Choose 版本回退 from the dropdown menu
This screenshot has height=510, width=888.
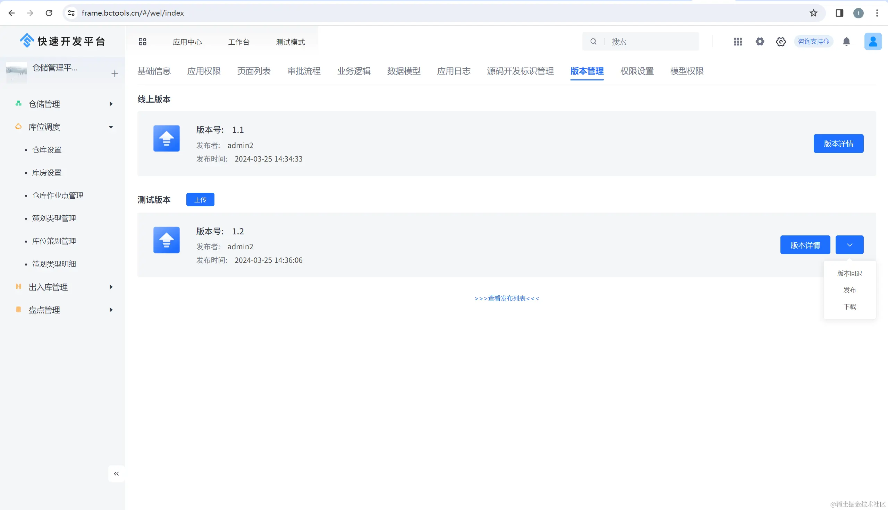coord(849,273)
